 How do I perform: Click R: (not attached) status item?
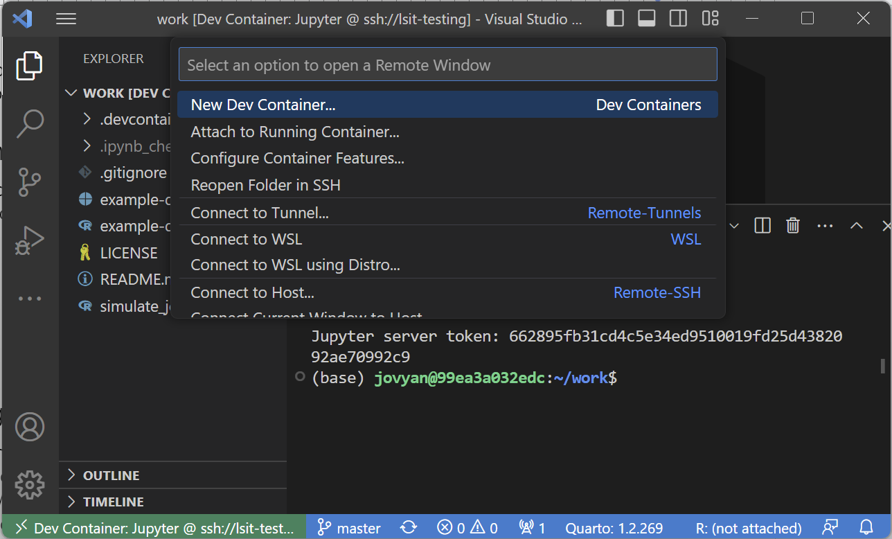tap(749, 528)
